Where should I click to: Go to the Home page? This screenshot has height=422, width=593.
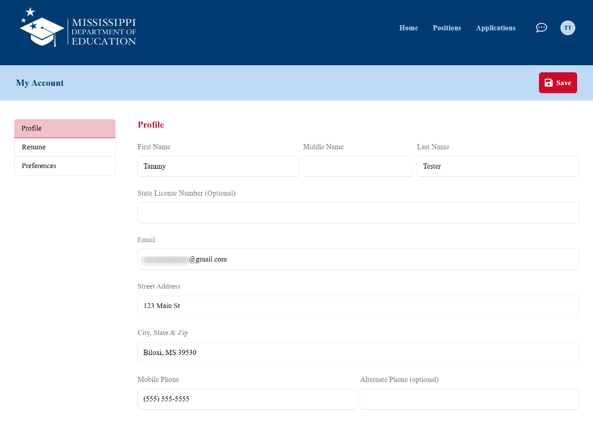pos(408,28)
